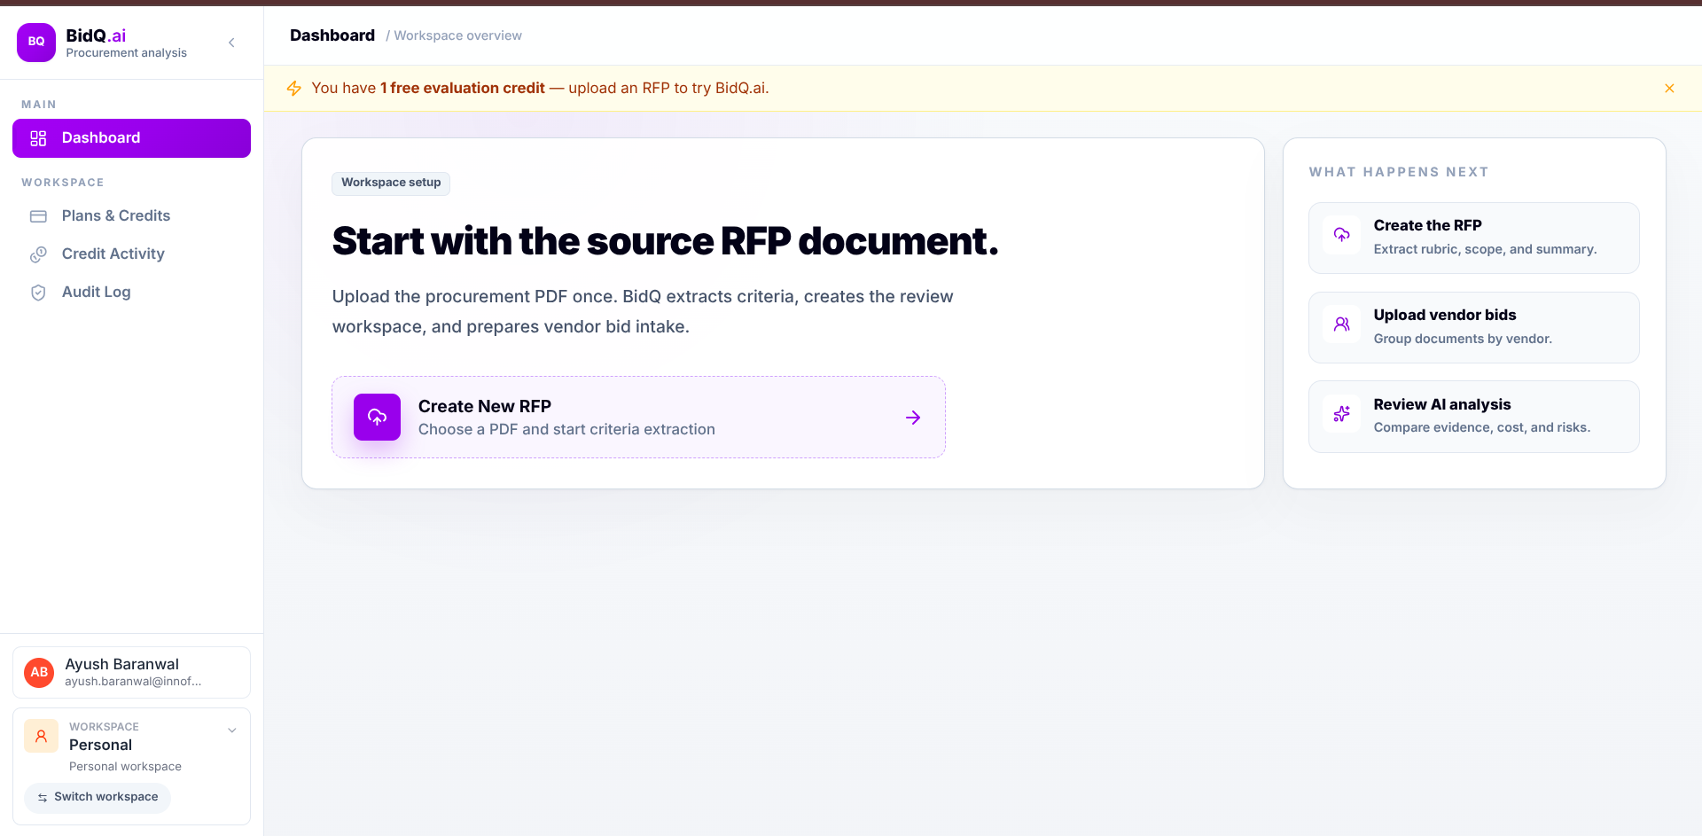Viewport: 1702px width, 836px height.
Task: Click the lightning bolt icon in the banner
Action: [x=294, y=89]
